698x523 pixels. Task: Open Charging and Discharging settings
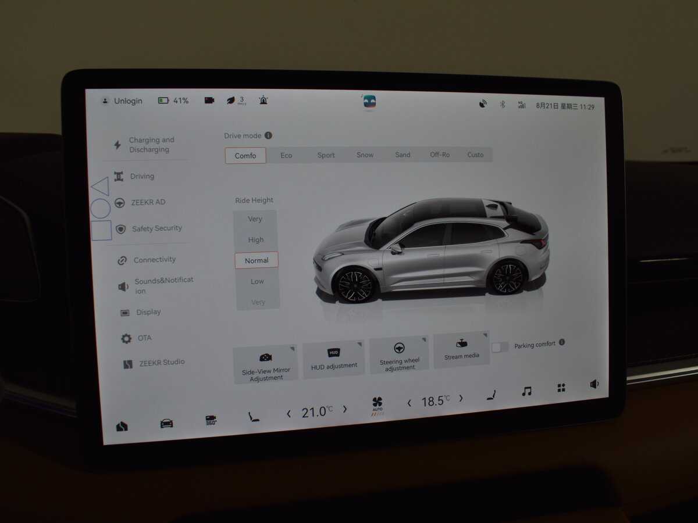point(150,145)
